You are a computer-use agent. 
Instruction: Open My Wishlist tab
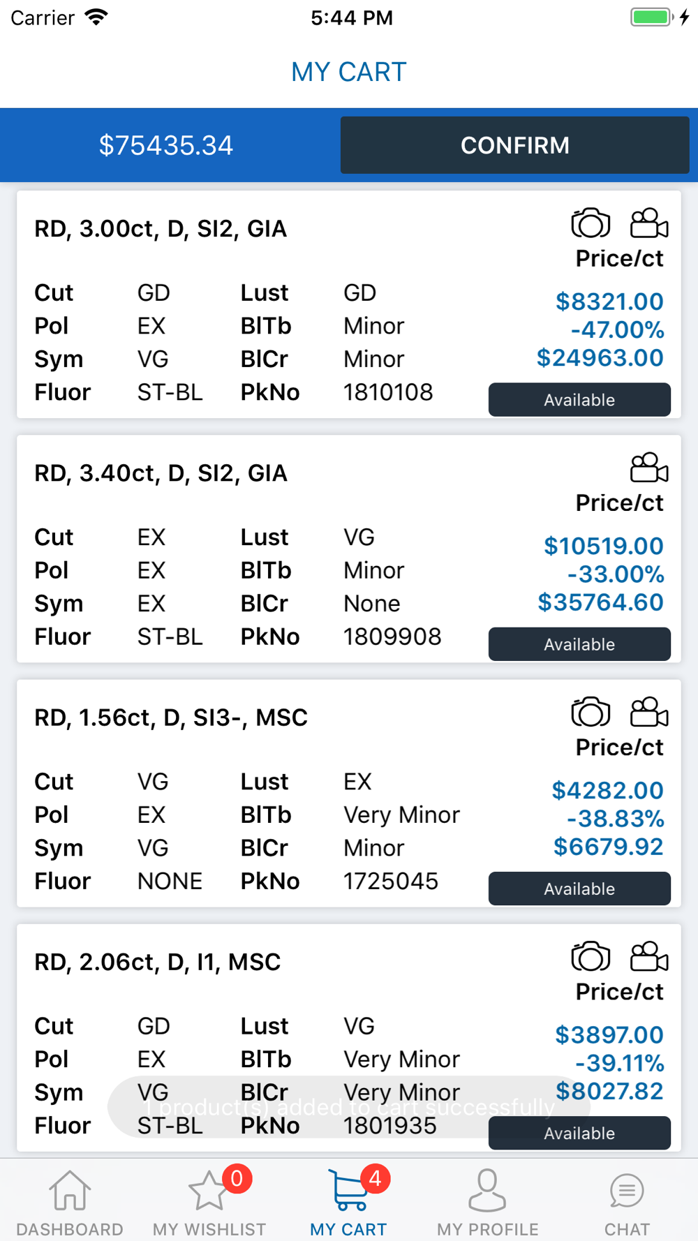[209, 1202]
